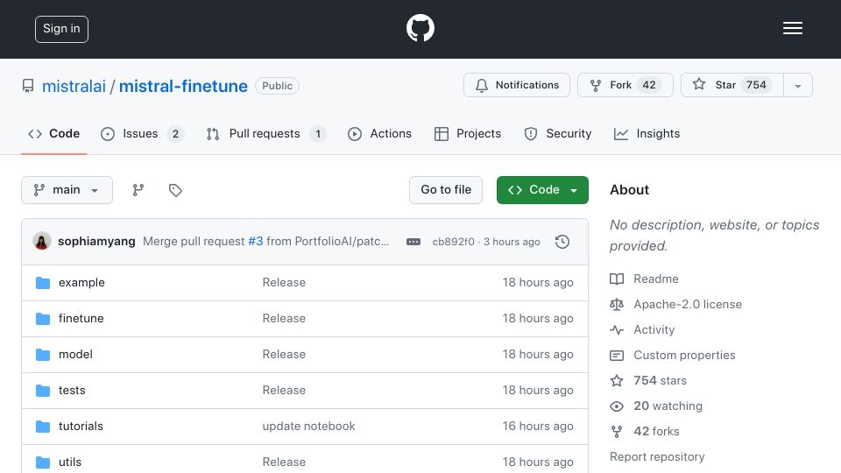Image resolution: width=841 pixels, height=473 pixels.
Task: Click the finetune folder icon
Action: coord(43,319)
